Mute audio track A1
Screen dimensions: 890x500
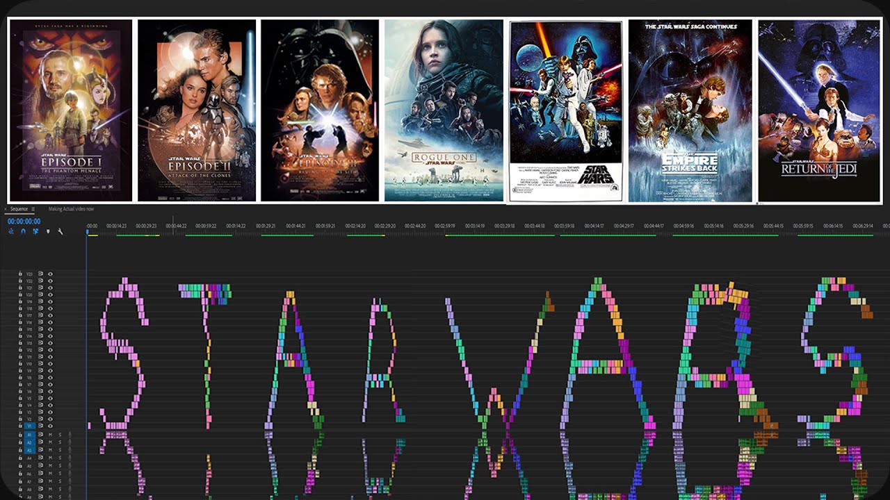(50, 435)
